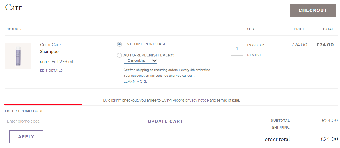This screenshot has width=340, height=148.
Task: Open the Color Care Shampoo product link
Action: pyautogui.click(x=50, y=48)
